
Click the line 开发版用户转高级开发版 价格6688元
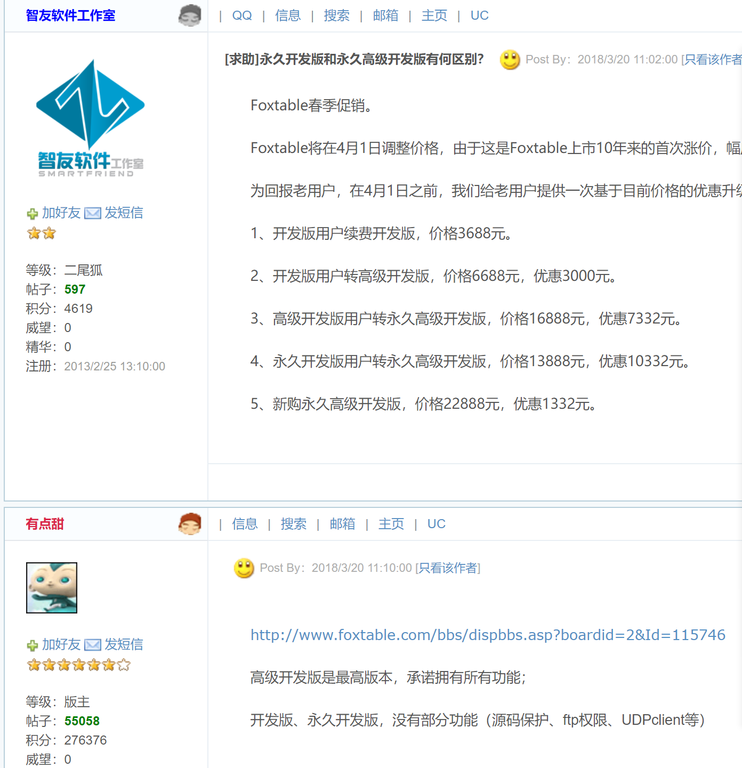tap(434, 276)
